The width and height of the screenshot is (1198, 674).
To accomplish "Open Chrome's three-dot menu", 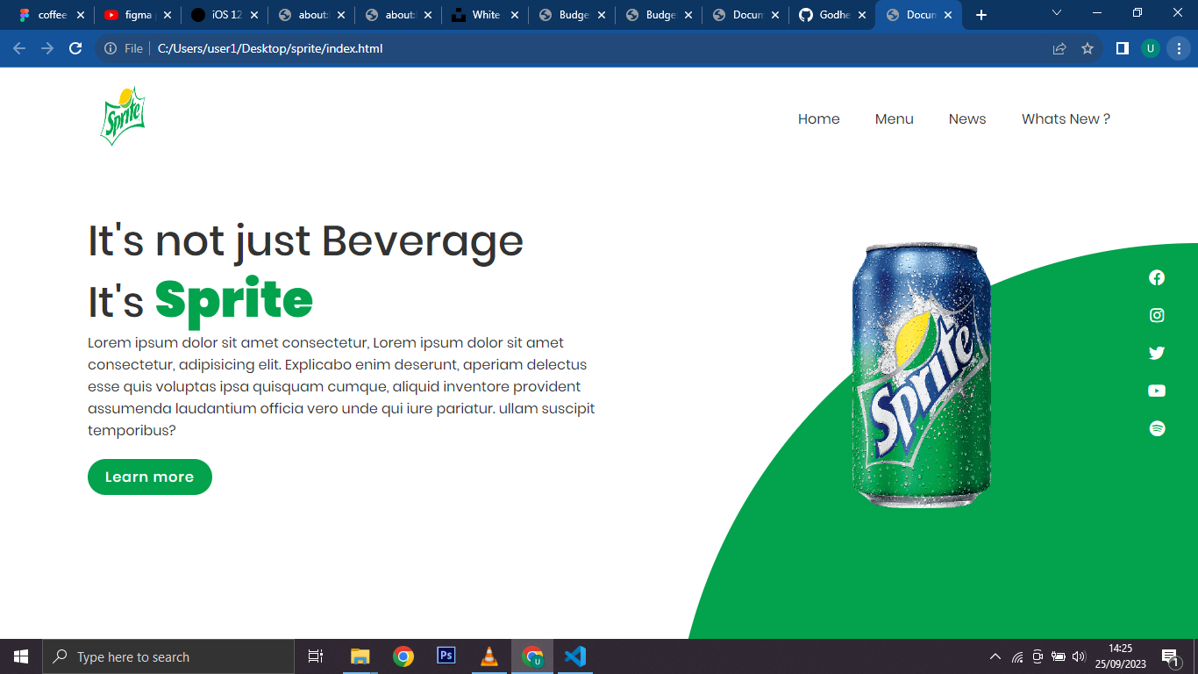I will 1179,48.
